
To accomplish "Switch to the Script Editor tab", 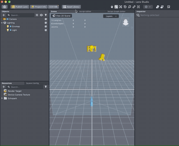I will [x=86, y=11].
